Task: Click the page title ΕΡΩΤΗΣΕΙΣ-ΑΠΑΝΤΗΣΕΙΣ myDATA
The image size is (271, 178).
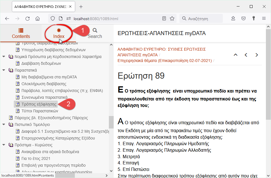Action: pyautogui.click(x=162, y=33)
